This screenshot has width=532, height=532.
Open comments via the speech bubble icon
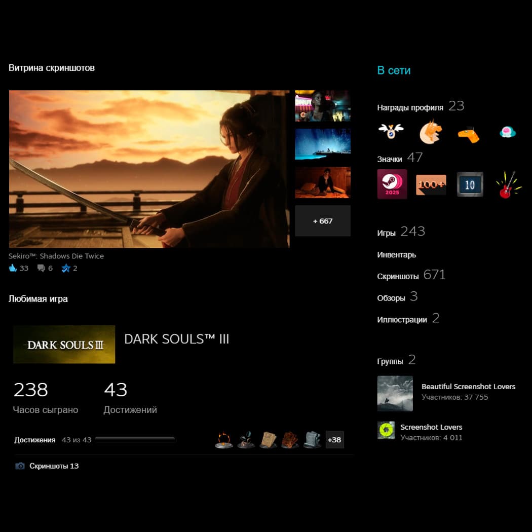(x=41, y=268)
